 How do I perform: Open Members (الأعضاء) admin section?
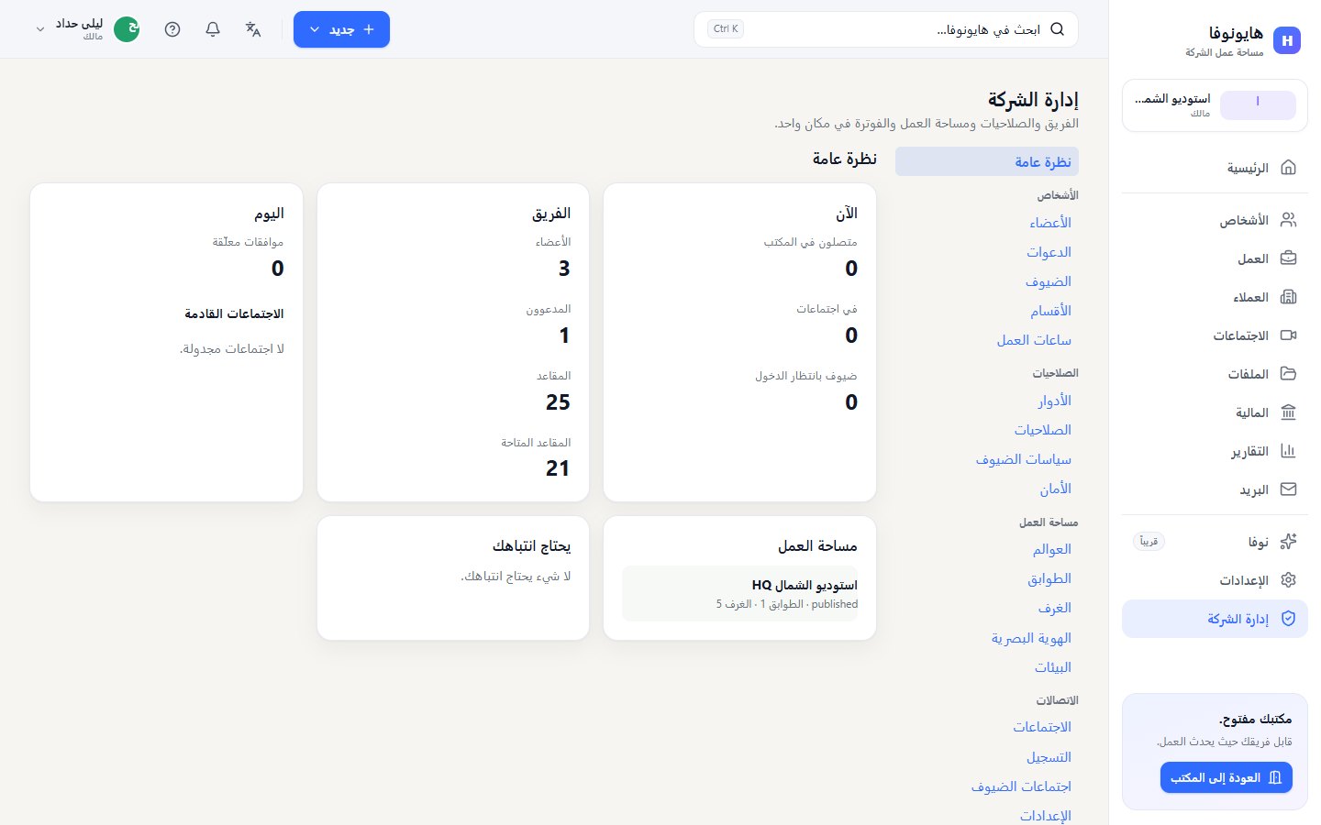[x=1050, y=223]
